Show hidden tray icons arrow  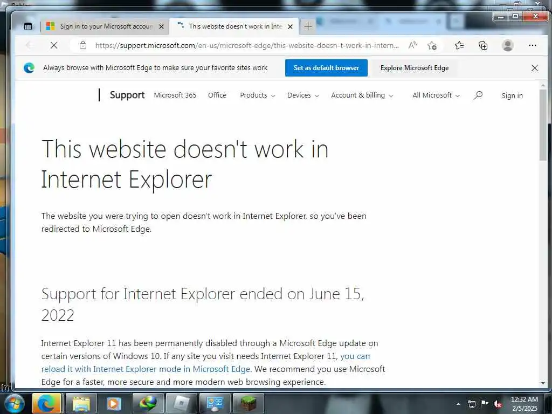(x=458, y=404)
